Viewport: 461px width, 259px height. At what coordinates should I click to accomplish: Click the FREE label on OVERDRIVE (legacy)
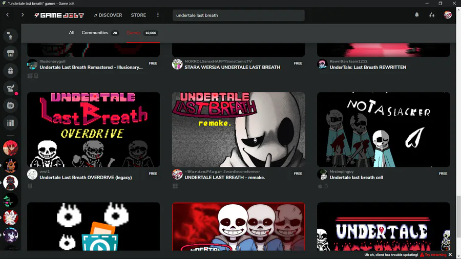point(153,174)
